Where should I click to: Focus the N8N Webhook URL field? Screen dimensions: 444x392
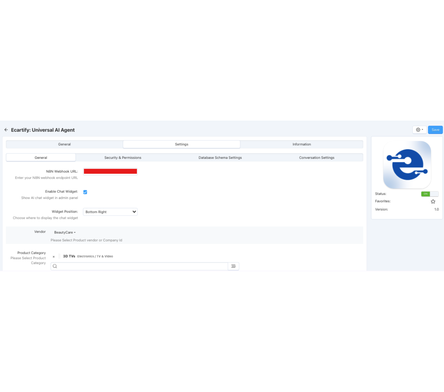coord(110,172)
